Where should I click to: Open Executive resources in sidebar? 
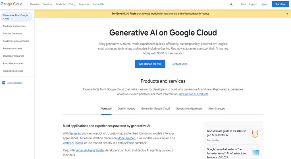[x=13, y=63]
